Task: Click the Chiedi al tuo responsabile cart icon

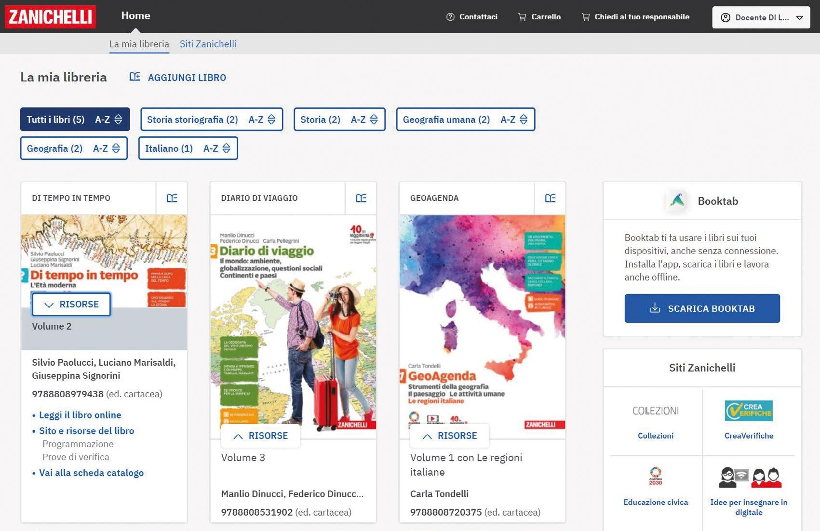Action: pos(586,17)
